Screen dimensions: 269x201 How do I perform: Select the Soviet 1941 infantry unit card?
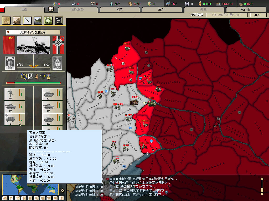pos(15,94)
